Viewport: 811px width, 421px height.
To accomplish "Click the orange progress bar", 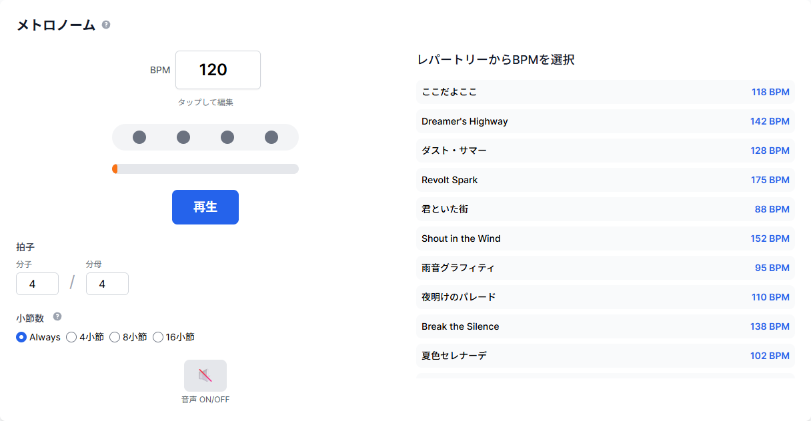I will click(205, 169).
